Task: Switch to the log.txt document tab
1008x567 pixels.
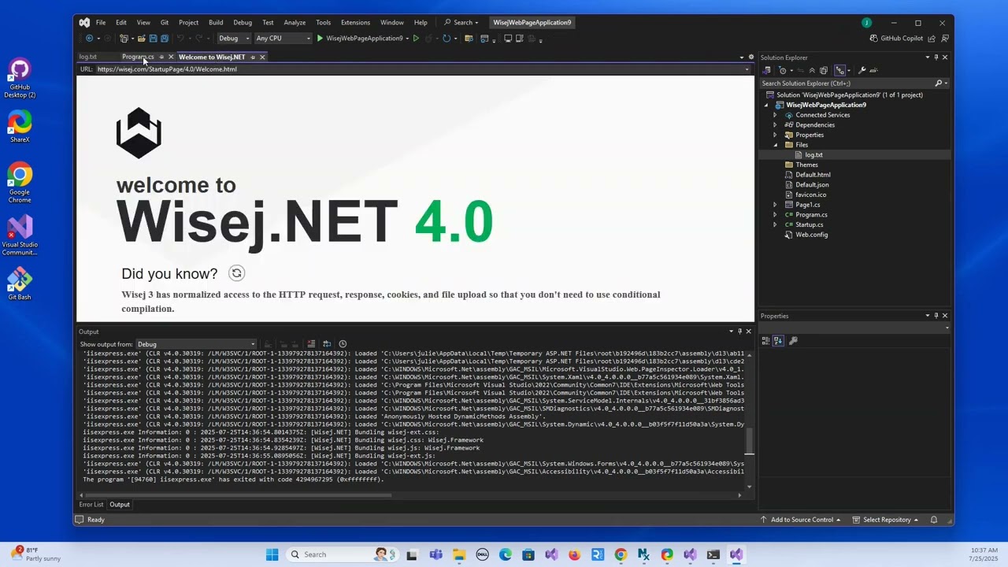Action: [87, 57]
